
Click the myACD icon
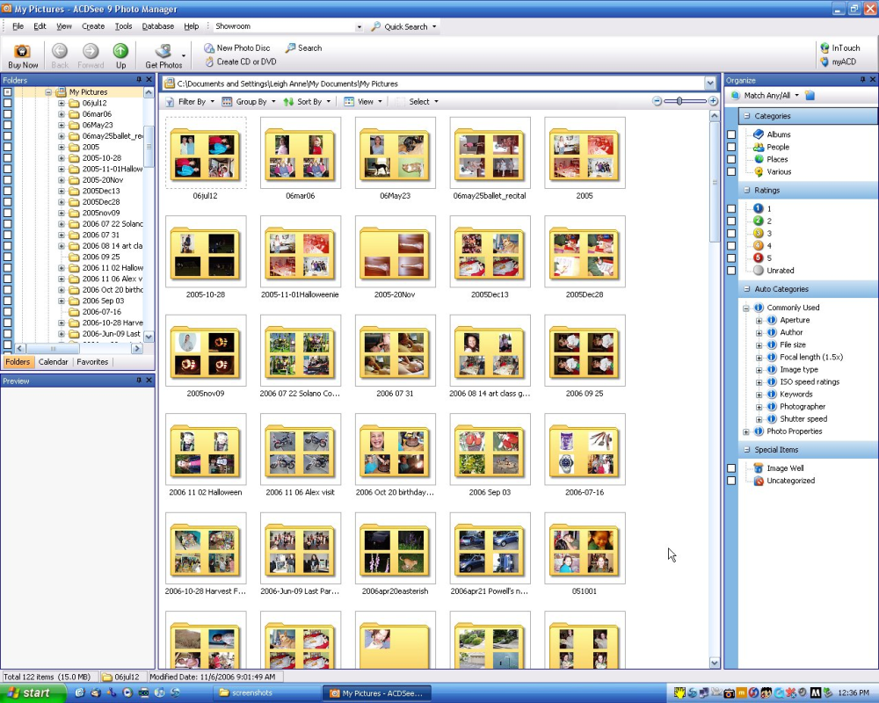point(825,62)
